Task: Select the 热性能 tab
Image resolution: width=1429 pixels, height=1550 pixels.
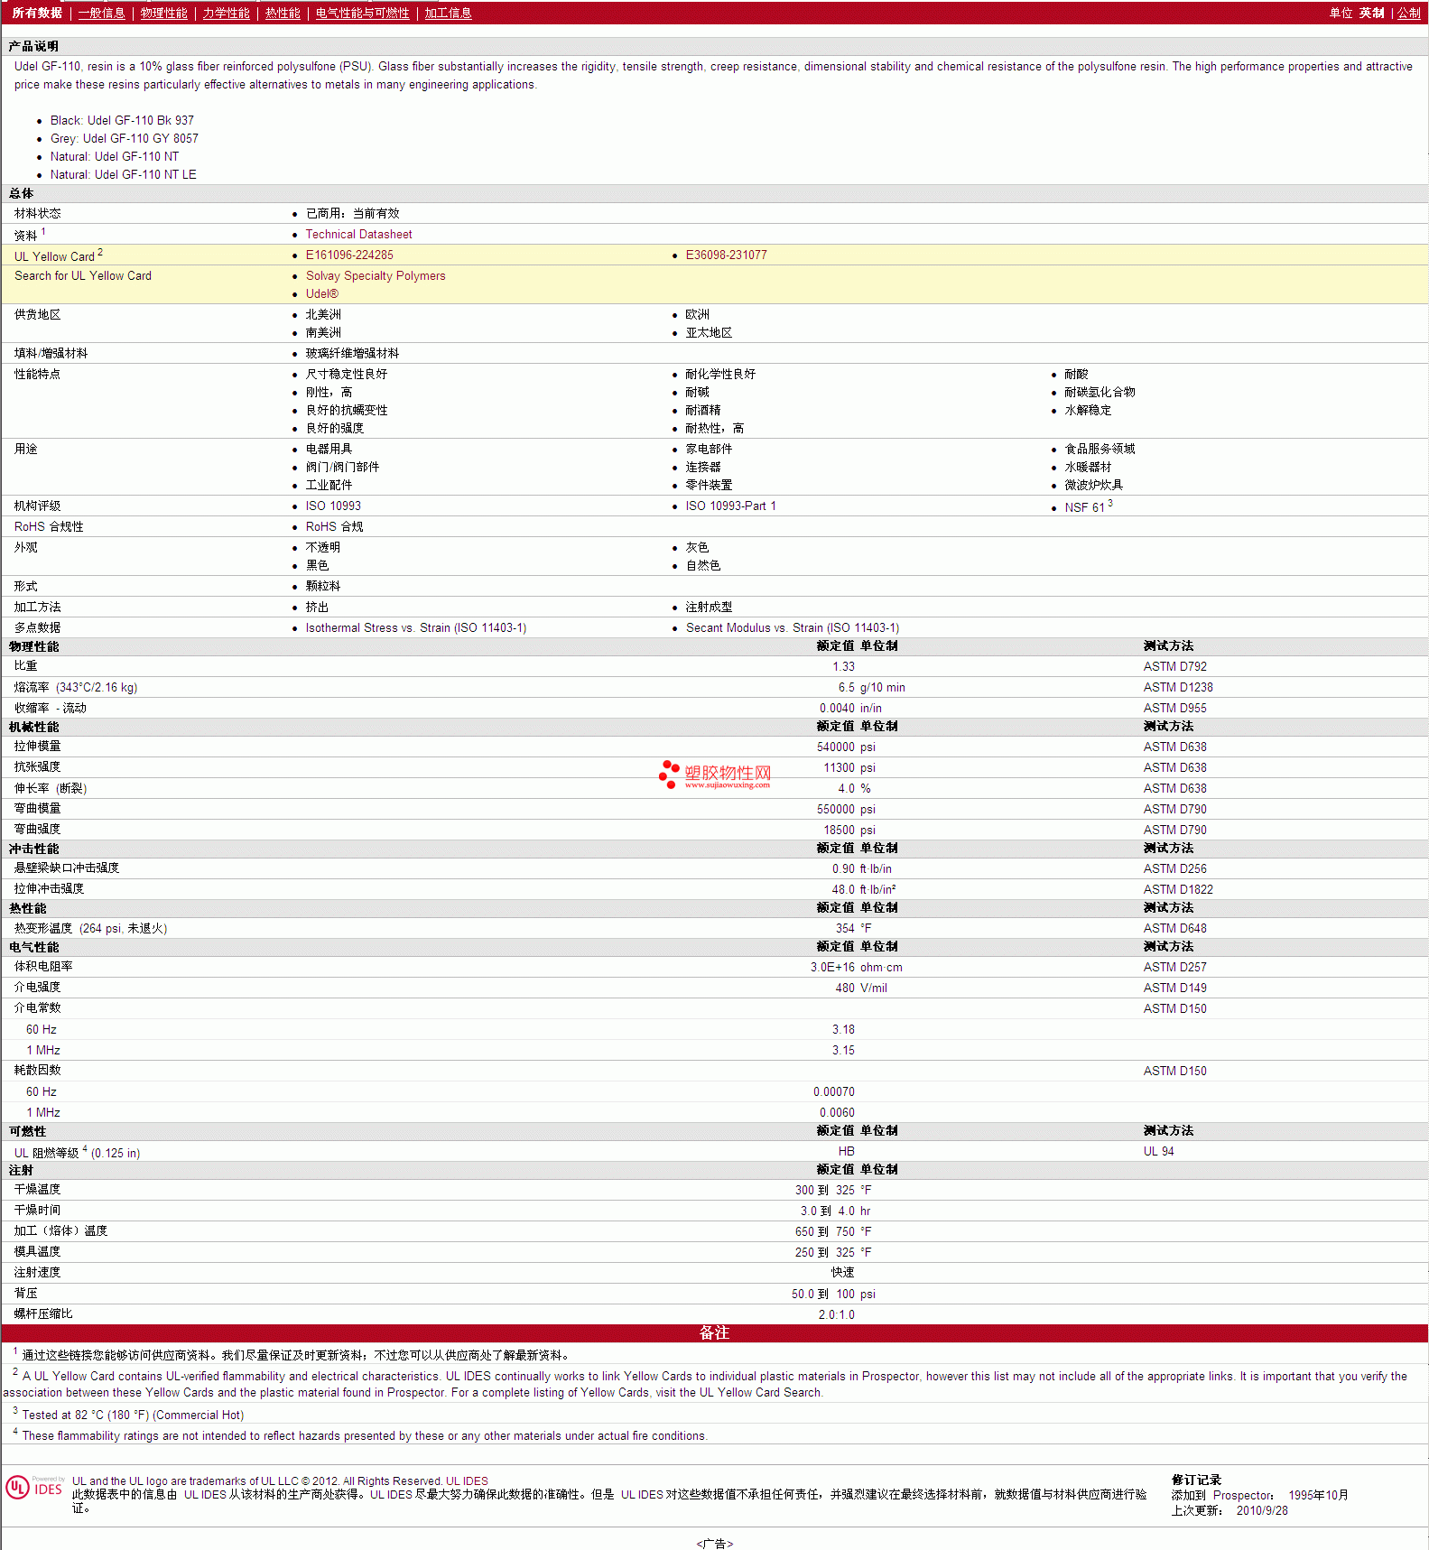Action: tap(283, 13)
